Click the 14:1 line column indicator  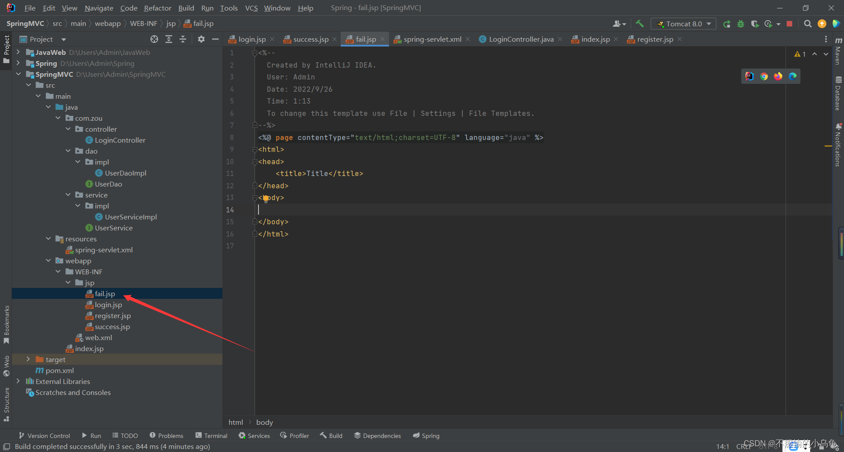pos(723,446)
